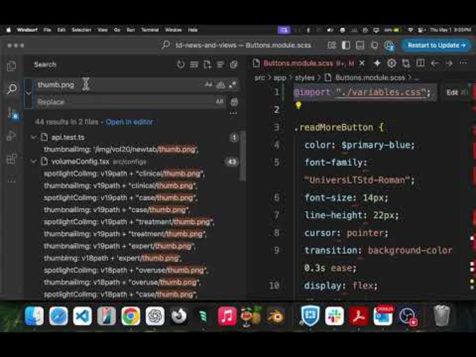Select the Search icon in the activity bar
The image size is (476, 357).
[11, 89]
